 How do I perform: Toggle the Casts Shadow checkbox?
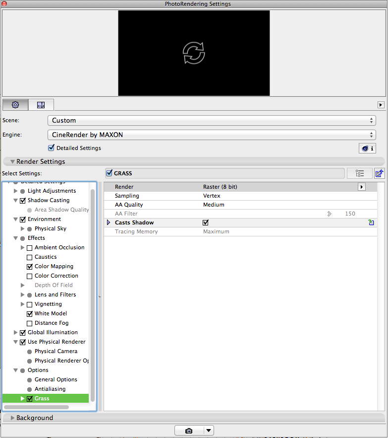tap(206, 222)
